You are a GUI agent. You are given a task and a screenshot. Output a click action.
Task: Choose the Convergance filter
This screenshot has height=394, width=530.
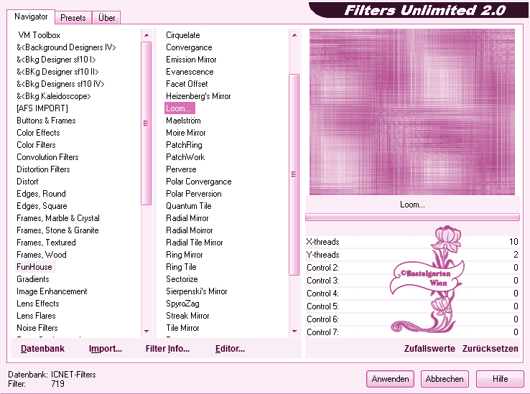[x=189, y=47]
